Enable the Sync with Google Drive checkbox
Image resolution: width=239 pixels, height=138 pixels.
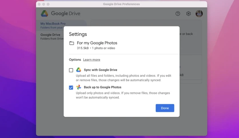(x=71, y=70)
